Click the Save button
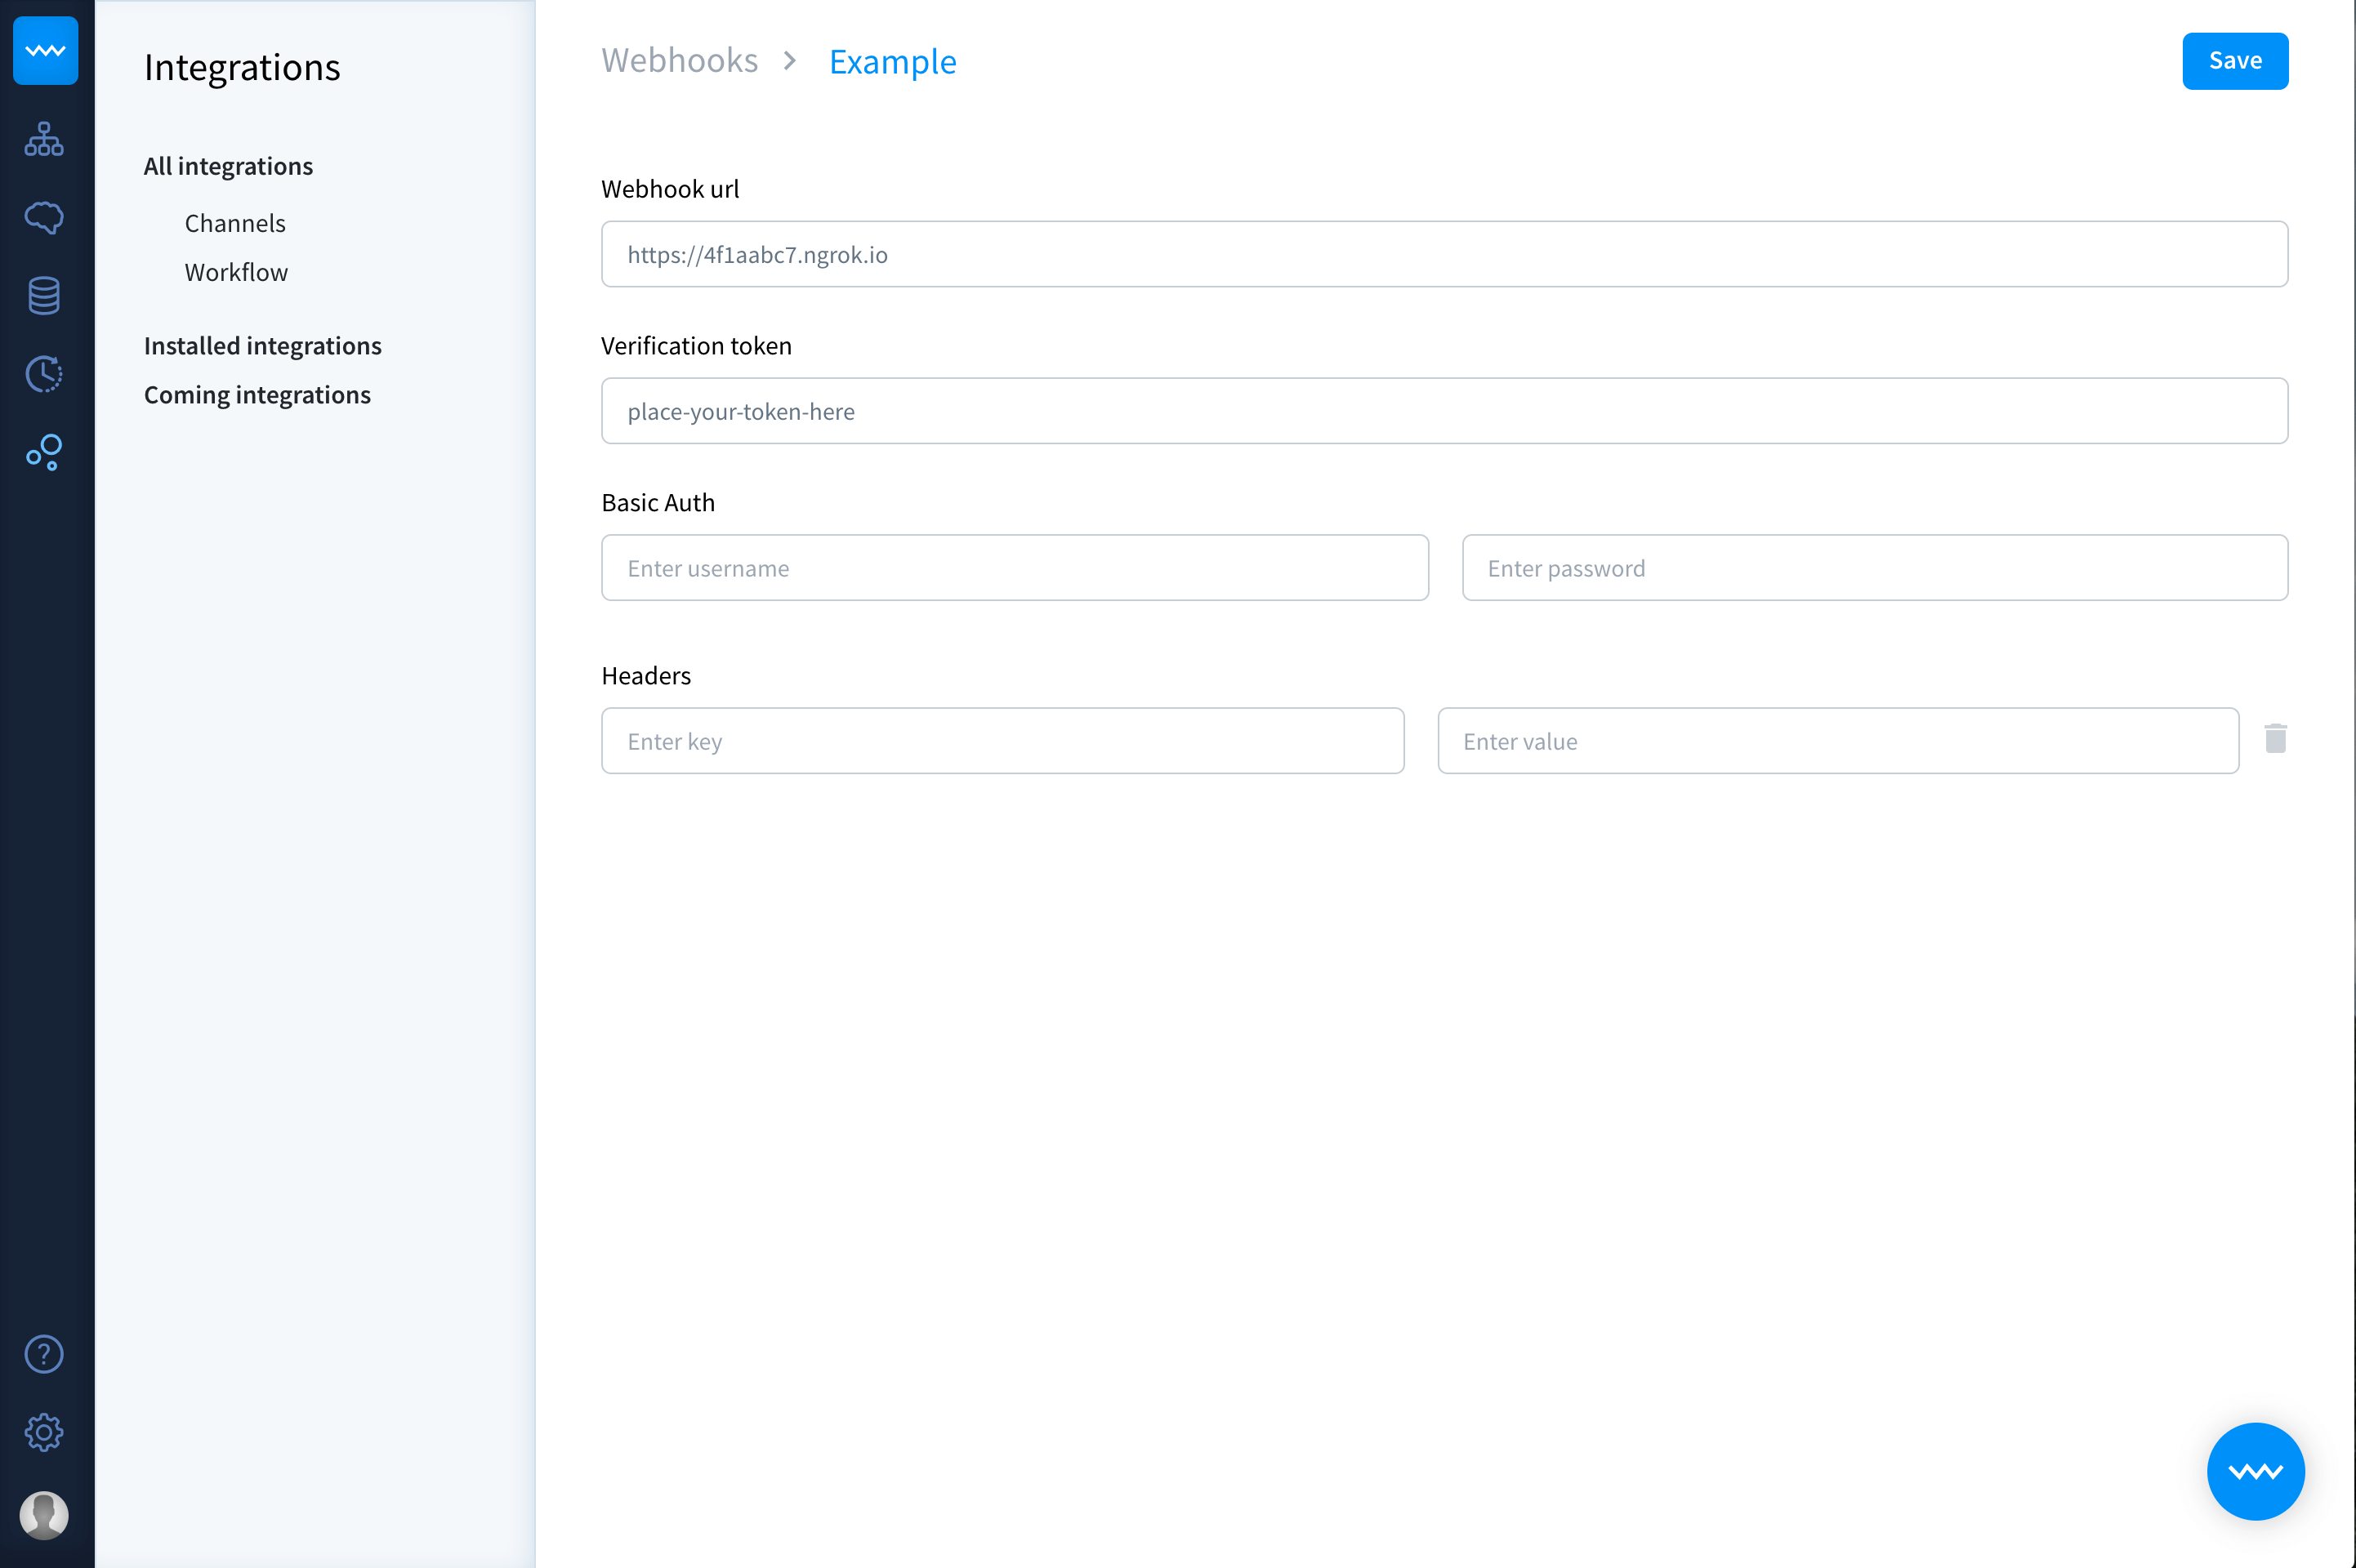The height and width of the screenshot is (1568, 2356). click(x=2234, y=61)
